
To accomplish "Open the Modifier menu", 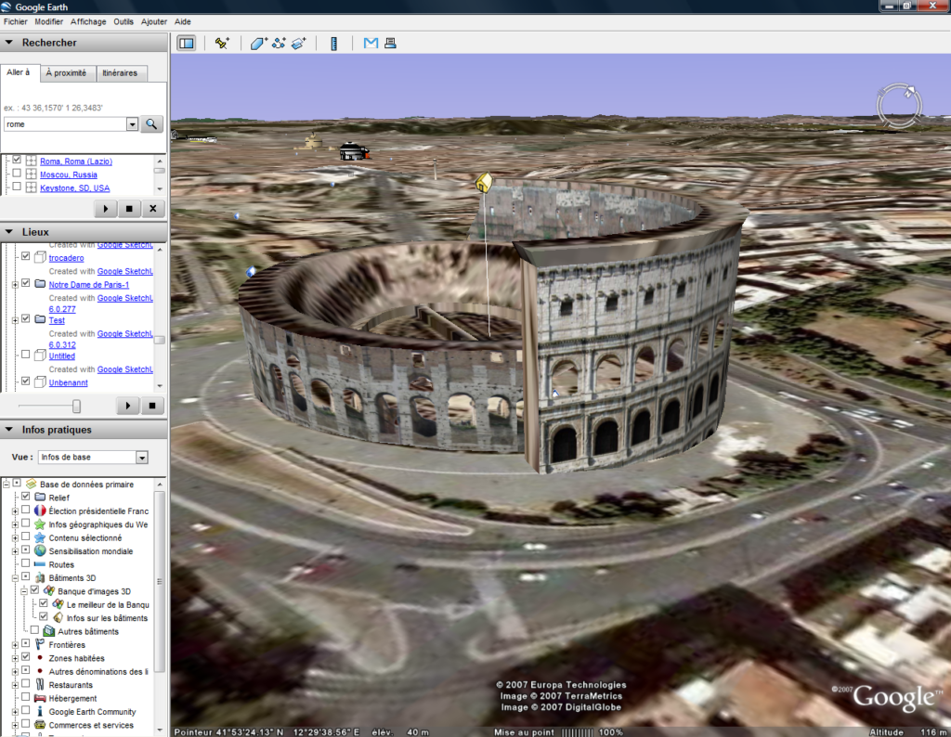I will [48, 21].
